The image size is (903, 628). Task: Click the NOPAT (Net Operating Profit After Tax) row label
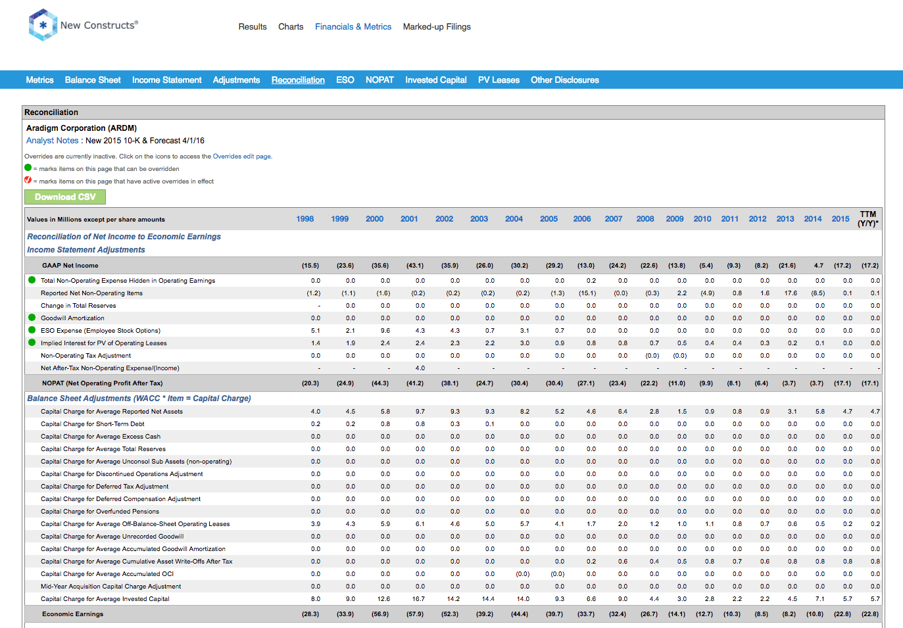(x=102, y=383)
